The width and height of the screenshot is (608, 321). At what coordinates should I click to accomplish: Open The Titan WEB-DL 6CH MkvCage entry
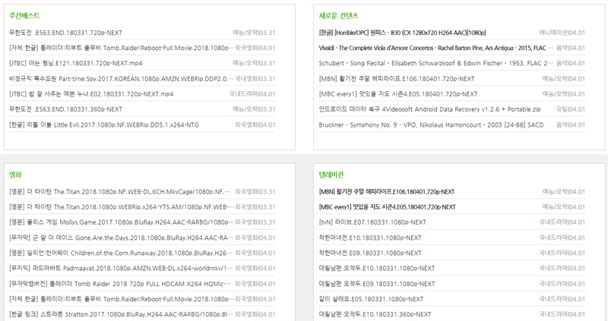(119, 192)
